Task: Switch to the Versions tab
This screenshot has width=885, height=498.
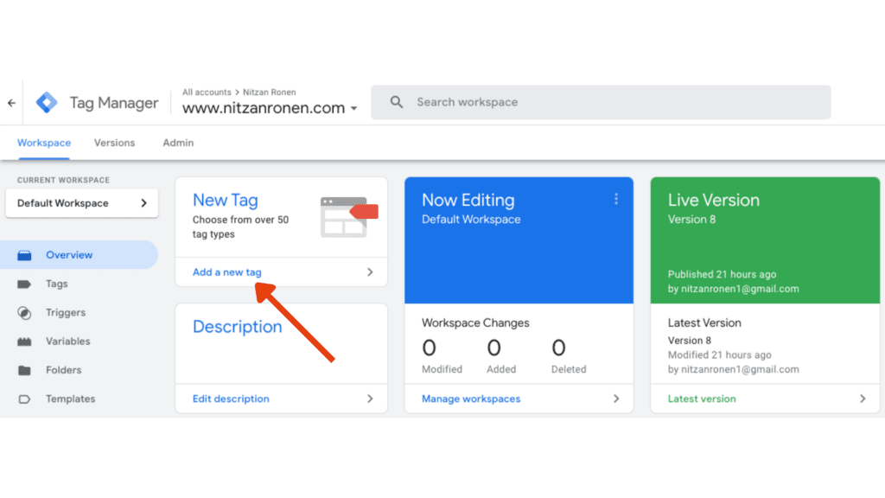Action: click(x=114, y=143)
